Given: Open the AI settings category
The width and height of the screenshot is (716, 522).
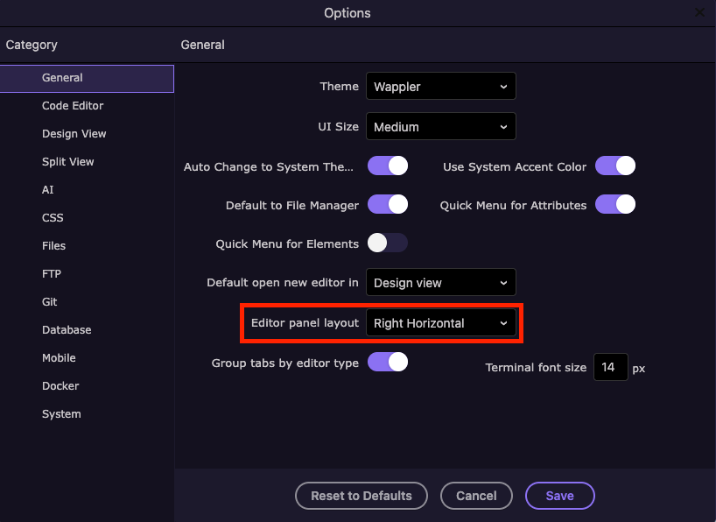Looking at the screenshot, I should click(48, 190).
